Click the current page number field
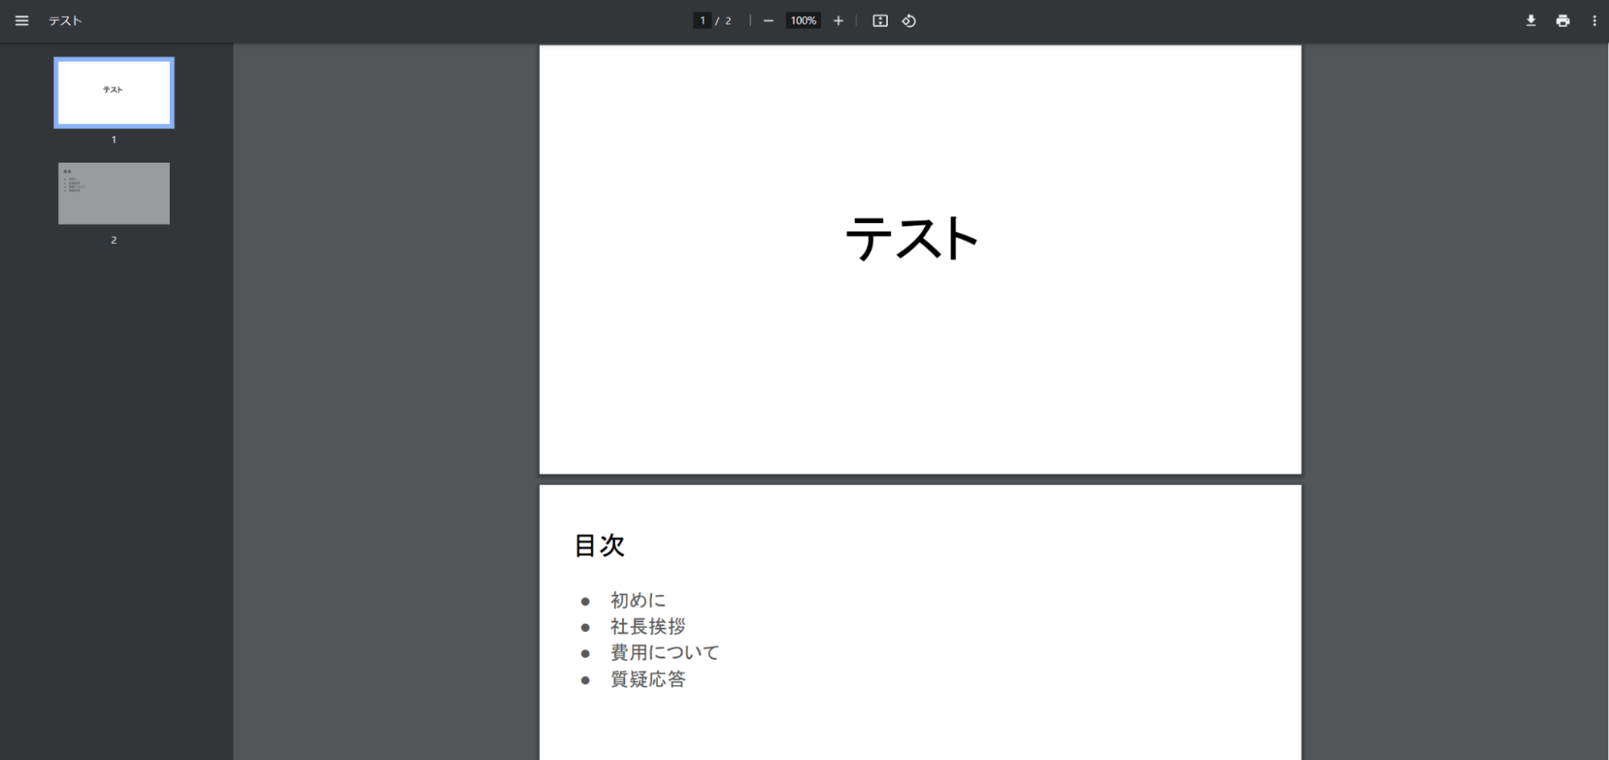Image resolution: width=1609 pixels, height=760 pixels. tap(703, 21)
